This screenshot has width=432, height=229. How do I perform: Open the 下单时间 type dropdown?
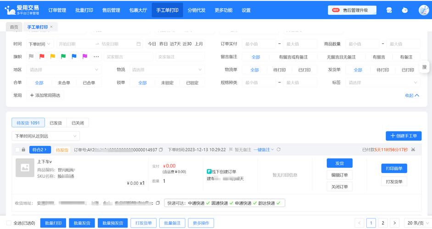(39, 44)
